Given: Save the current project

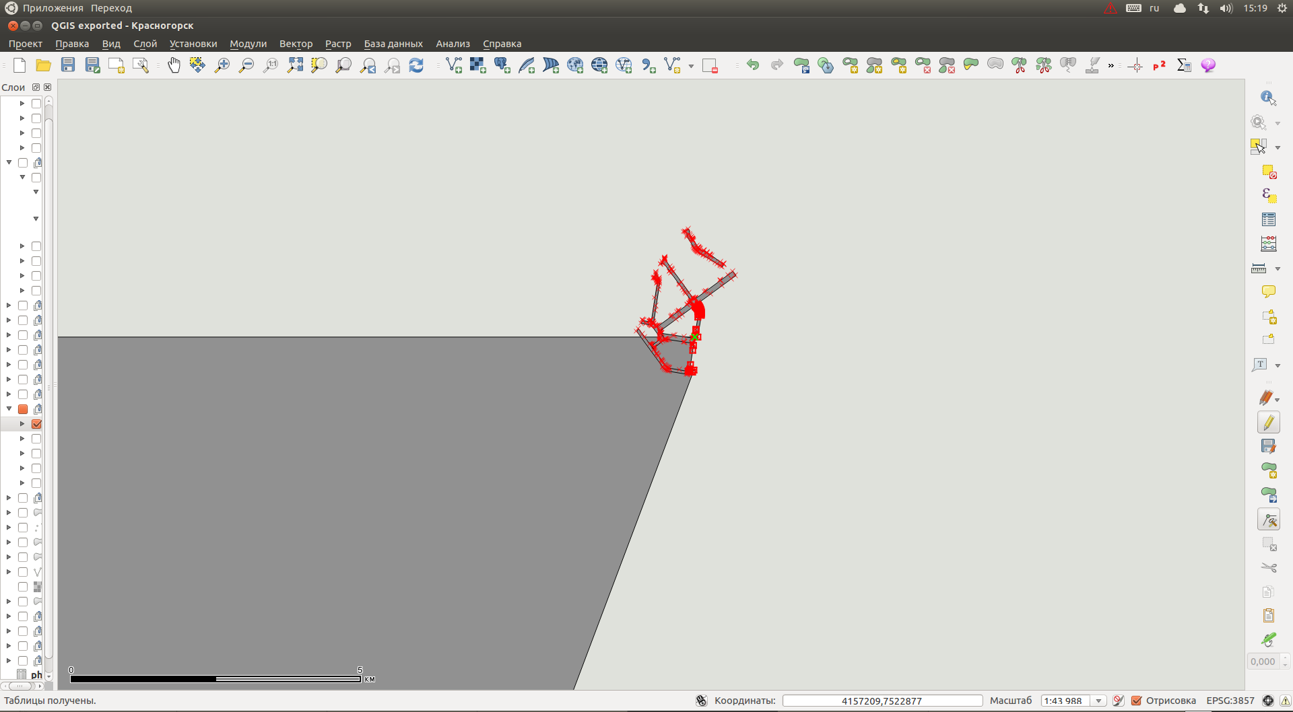Looking at the screenshot, I should click(x=68, y=65).
